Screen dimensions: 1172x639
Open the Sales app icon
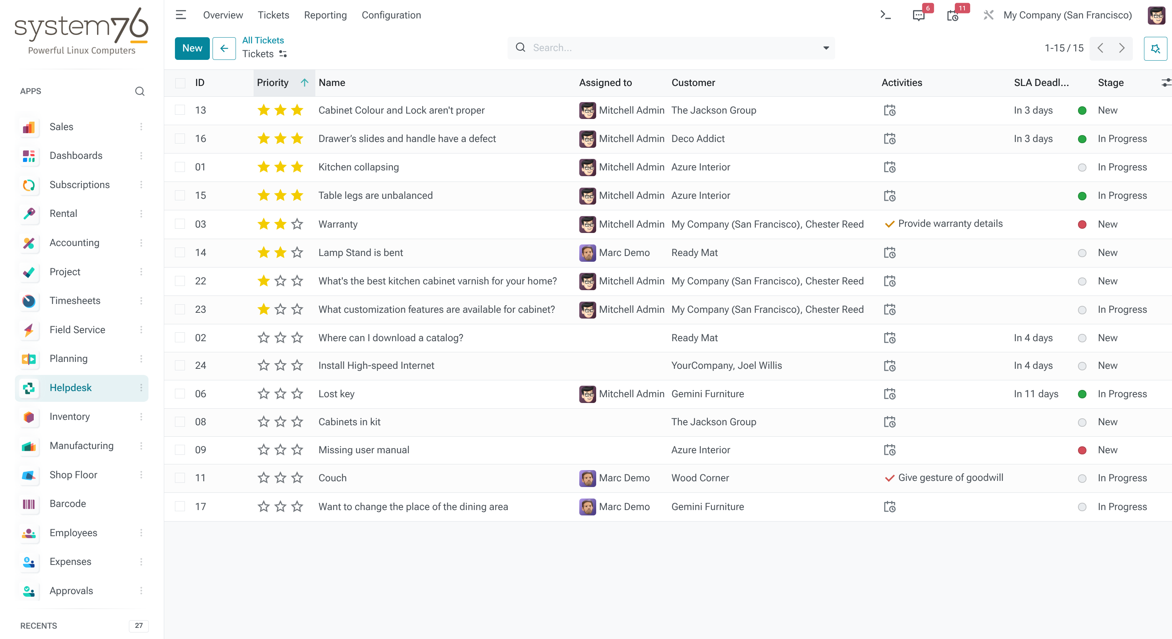[x=29, y=127]
